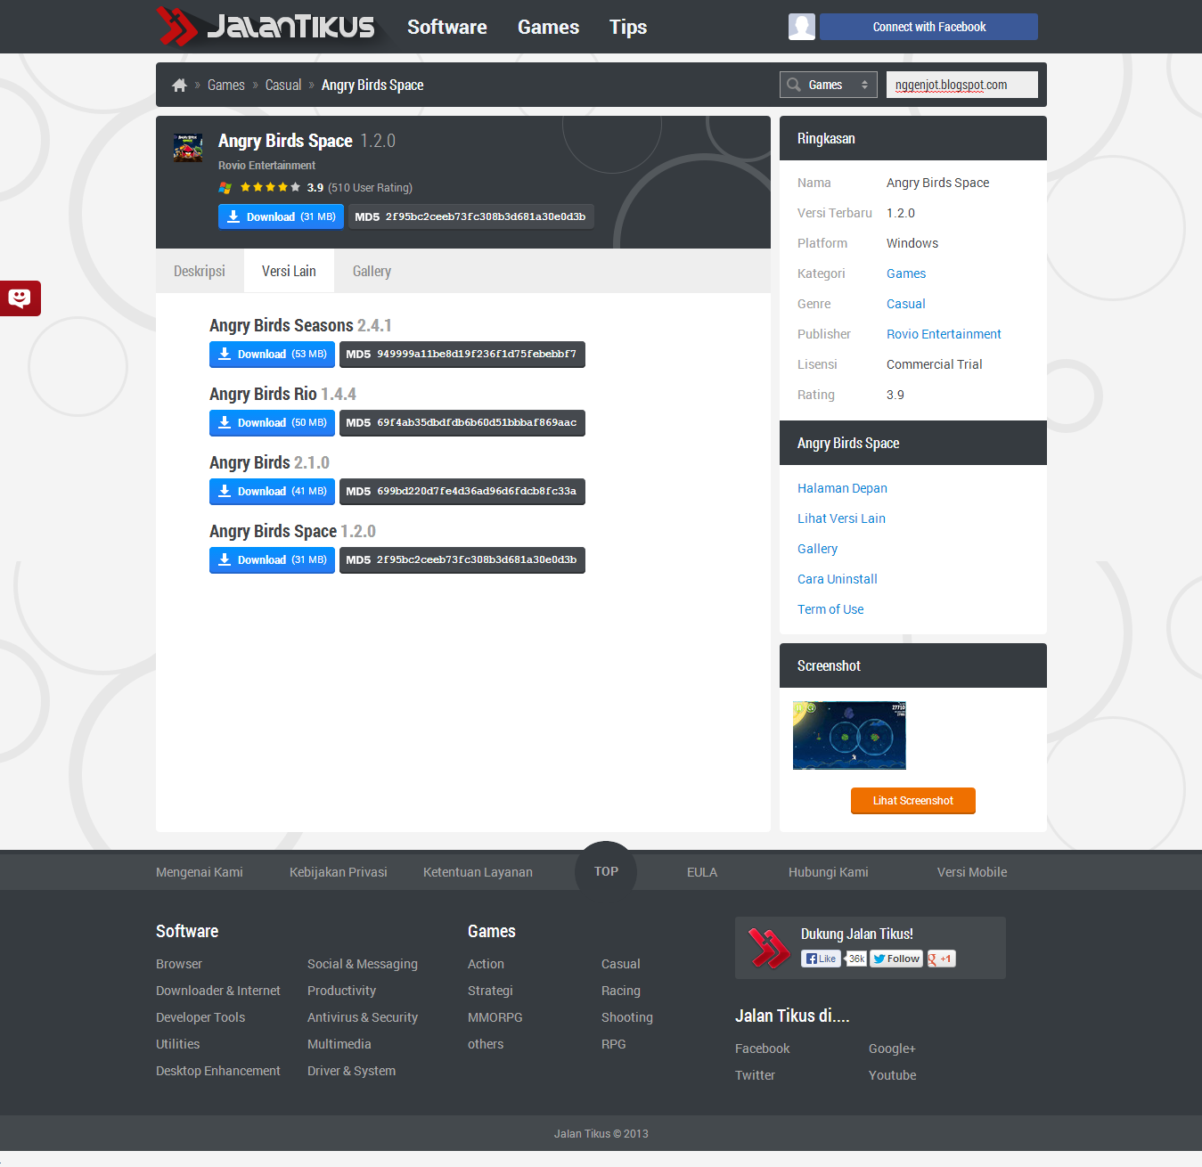Open Games link under Kategori
The height and width of the screenshot is (1167, 1202).
click(x=906, y=273)
